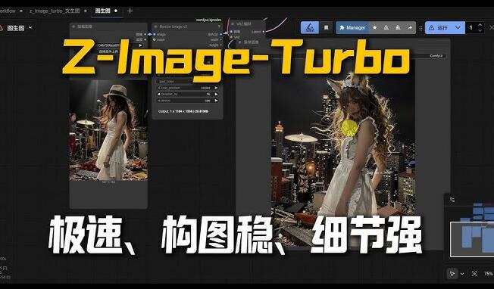Click the next arrow on the image filename selector

point(140,45)
